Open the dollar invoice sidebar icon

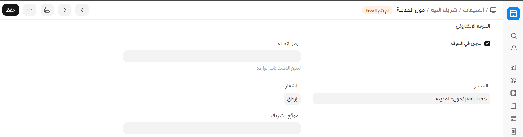coord(513,131)
